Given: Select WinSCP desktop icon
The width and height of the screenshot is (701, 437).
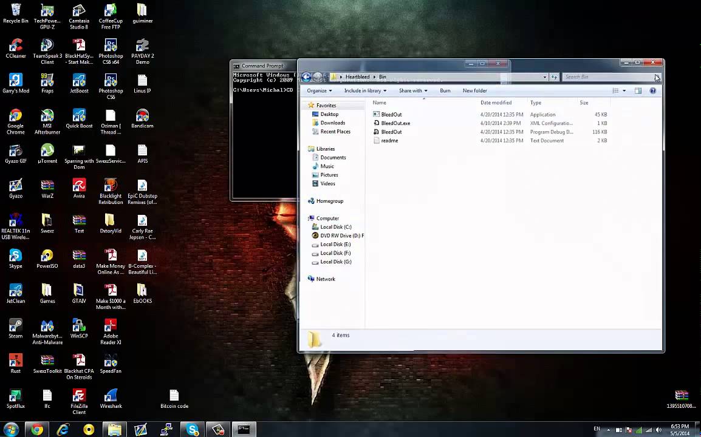Looking at the screenshot, I should point(79,329).
